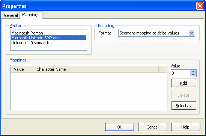Click the Character Name column header
The width and height of the screenshot is (206, 136).
(x=96, y=69)
